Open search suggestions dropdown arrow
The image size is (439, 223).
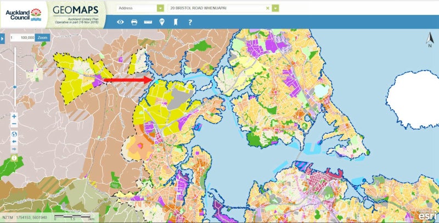click(x=275, y=8)
